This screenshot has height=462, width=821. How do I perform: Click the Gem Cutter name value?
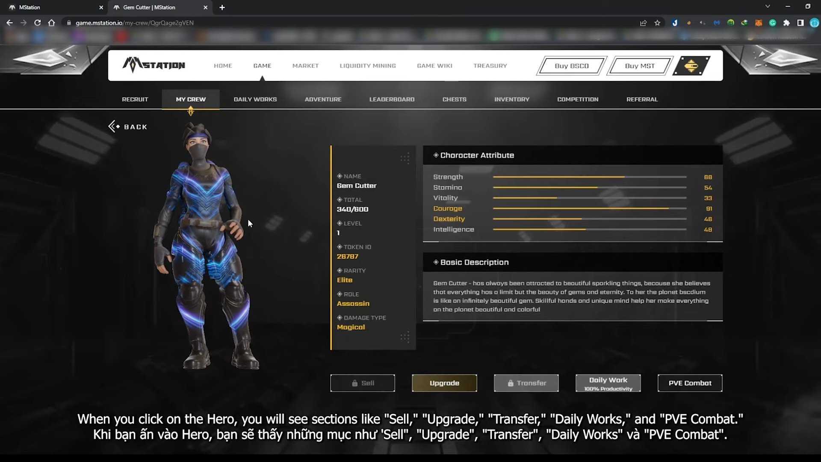[357, 186]
